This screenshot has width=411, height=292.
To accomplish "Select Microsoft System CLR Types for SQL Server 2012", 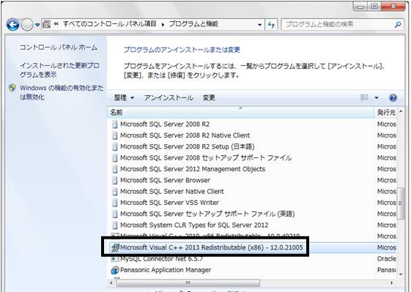I will point(253,225).
